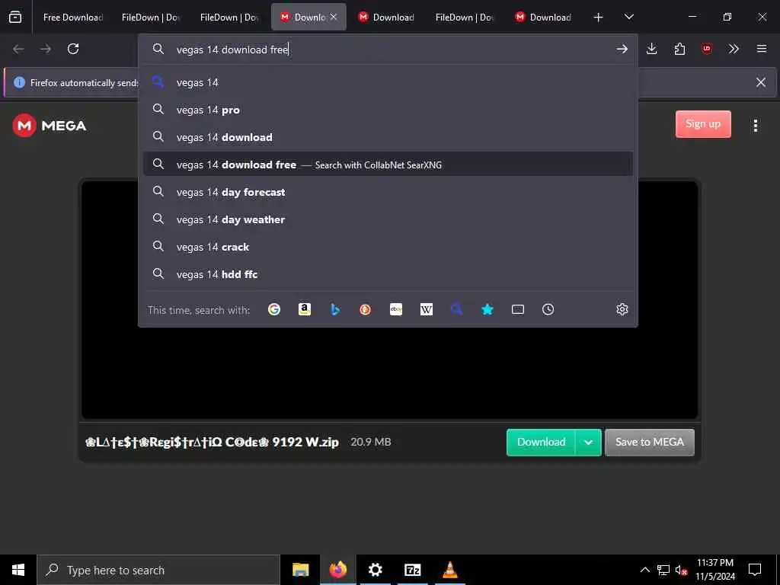This screenshot has height=585, width=780.
Task: Open the Windows Start menu
Action: point(18,570)
